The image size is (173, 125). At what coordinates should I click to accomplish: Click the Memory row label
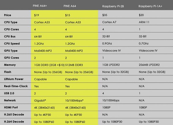tap(10, 64)
